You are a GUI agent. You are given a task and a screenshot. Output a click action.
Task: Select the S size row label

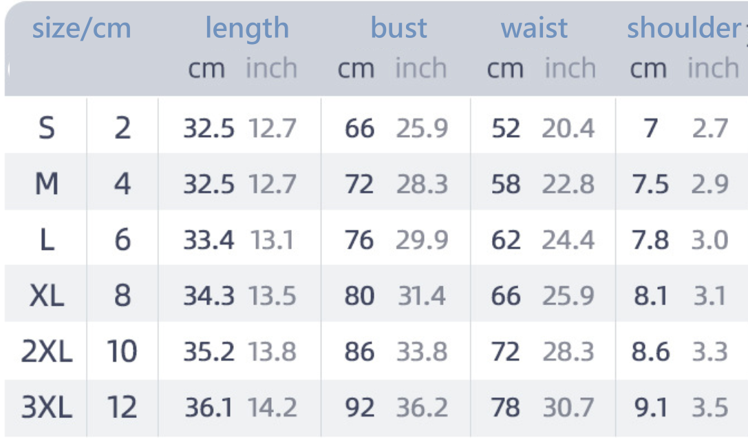46,128
